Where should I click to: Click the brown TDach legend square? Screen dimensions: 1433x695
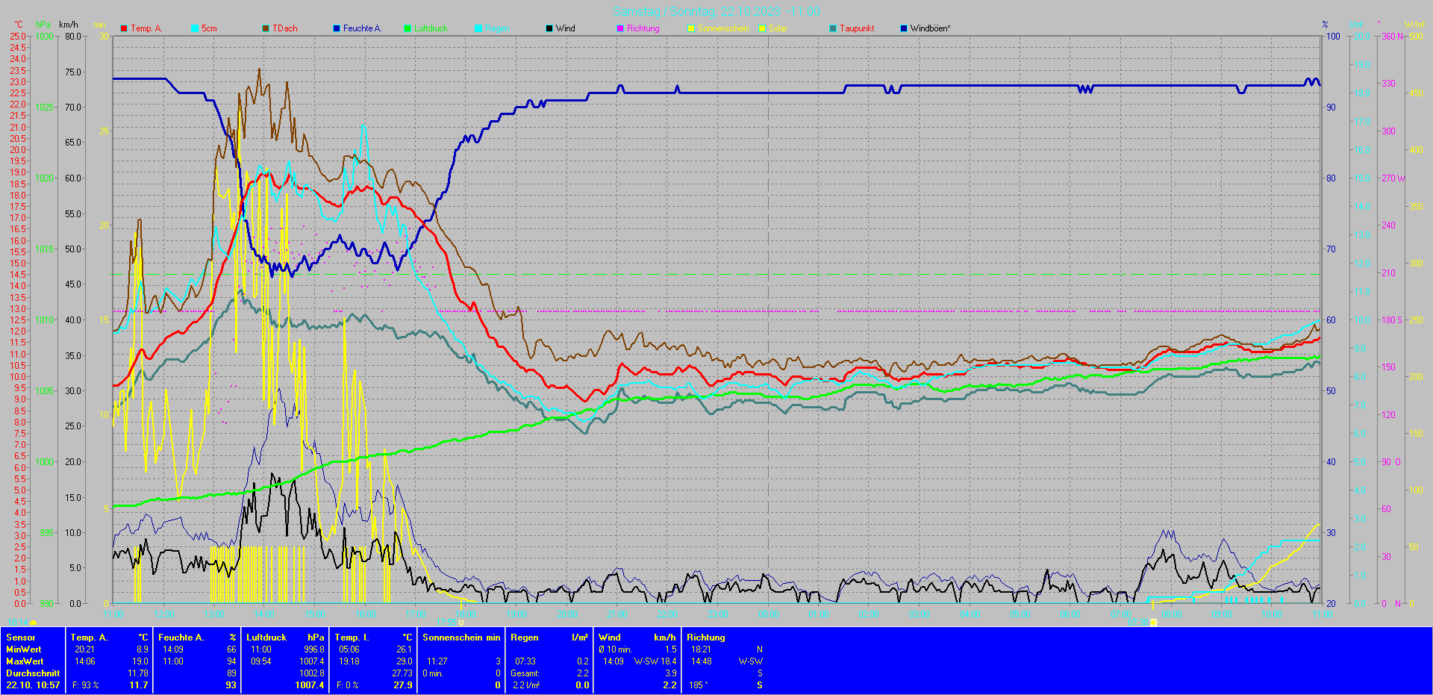[x=266, y=28]
